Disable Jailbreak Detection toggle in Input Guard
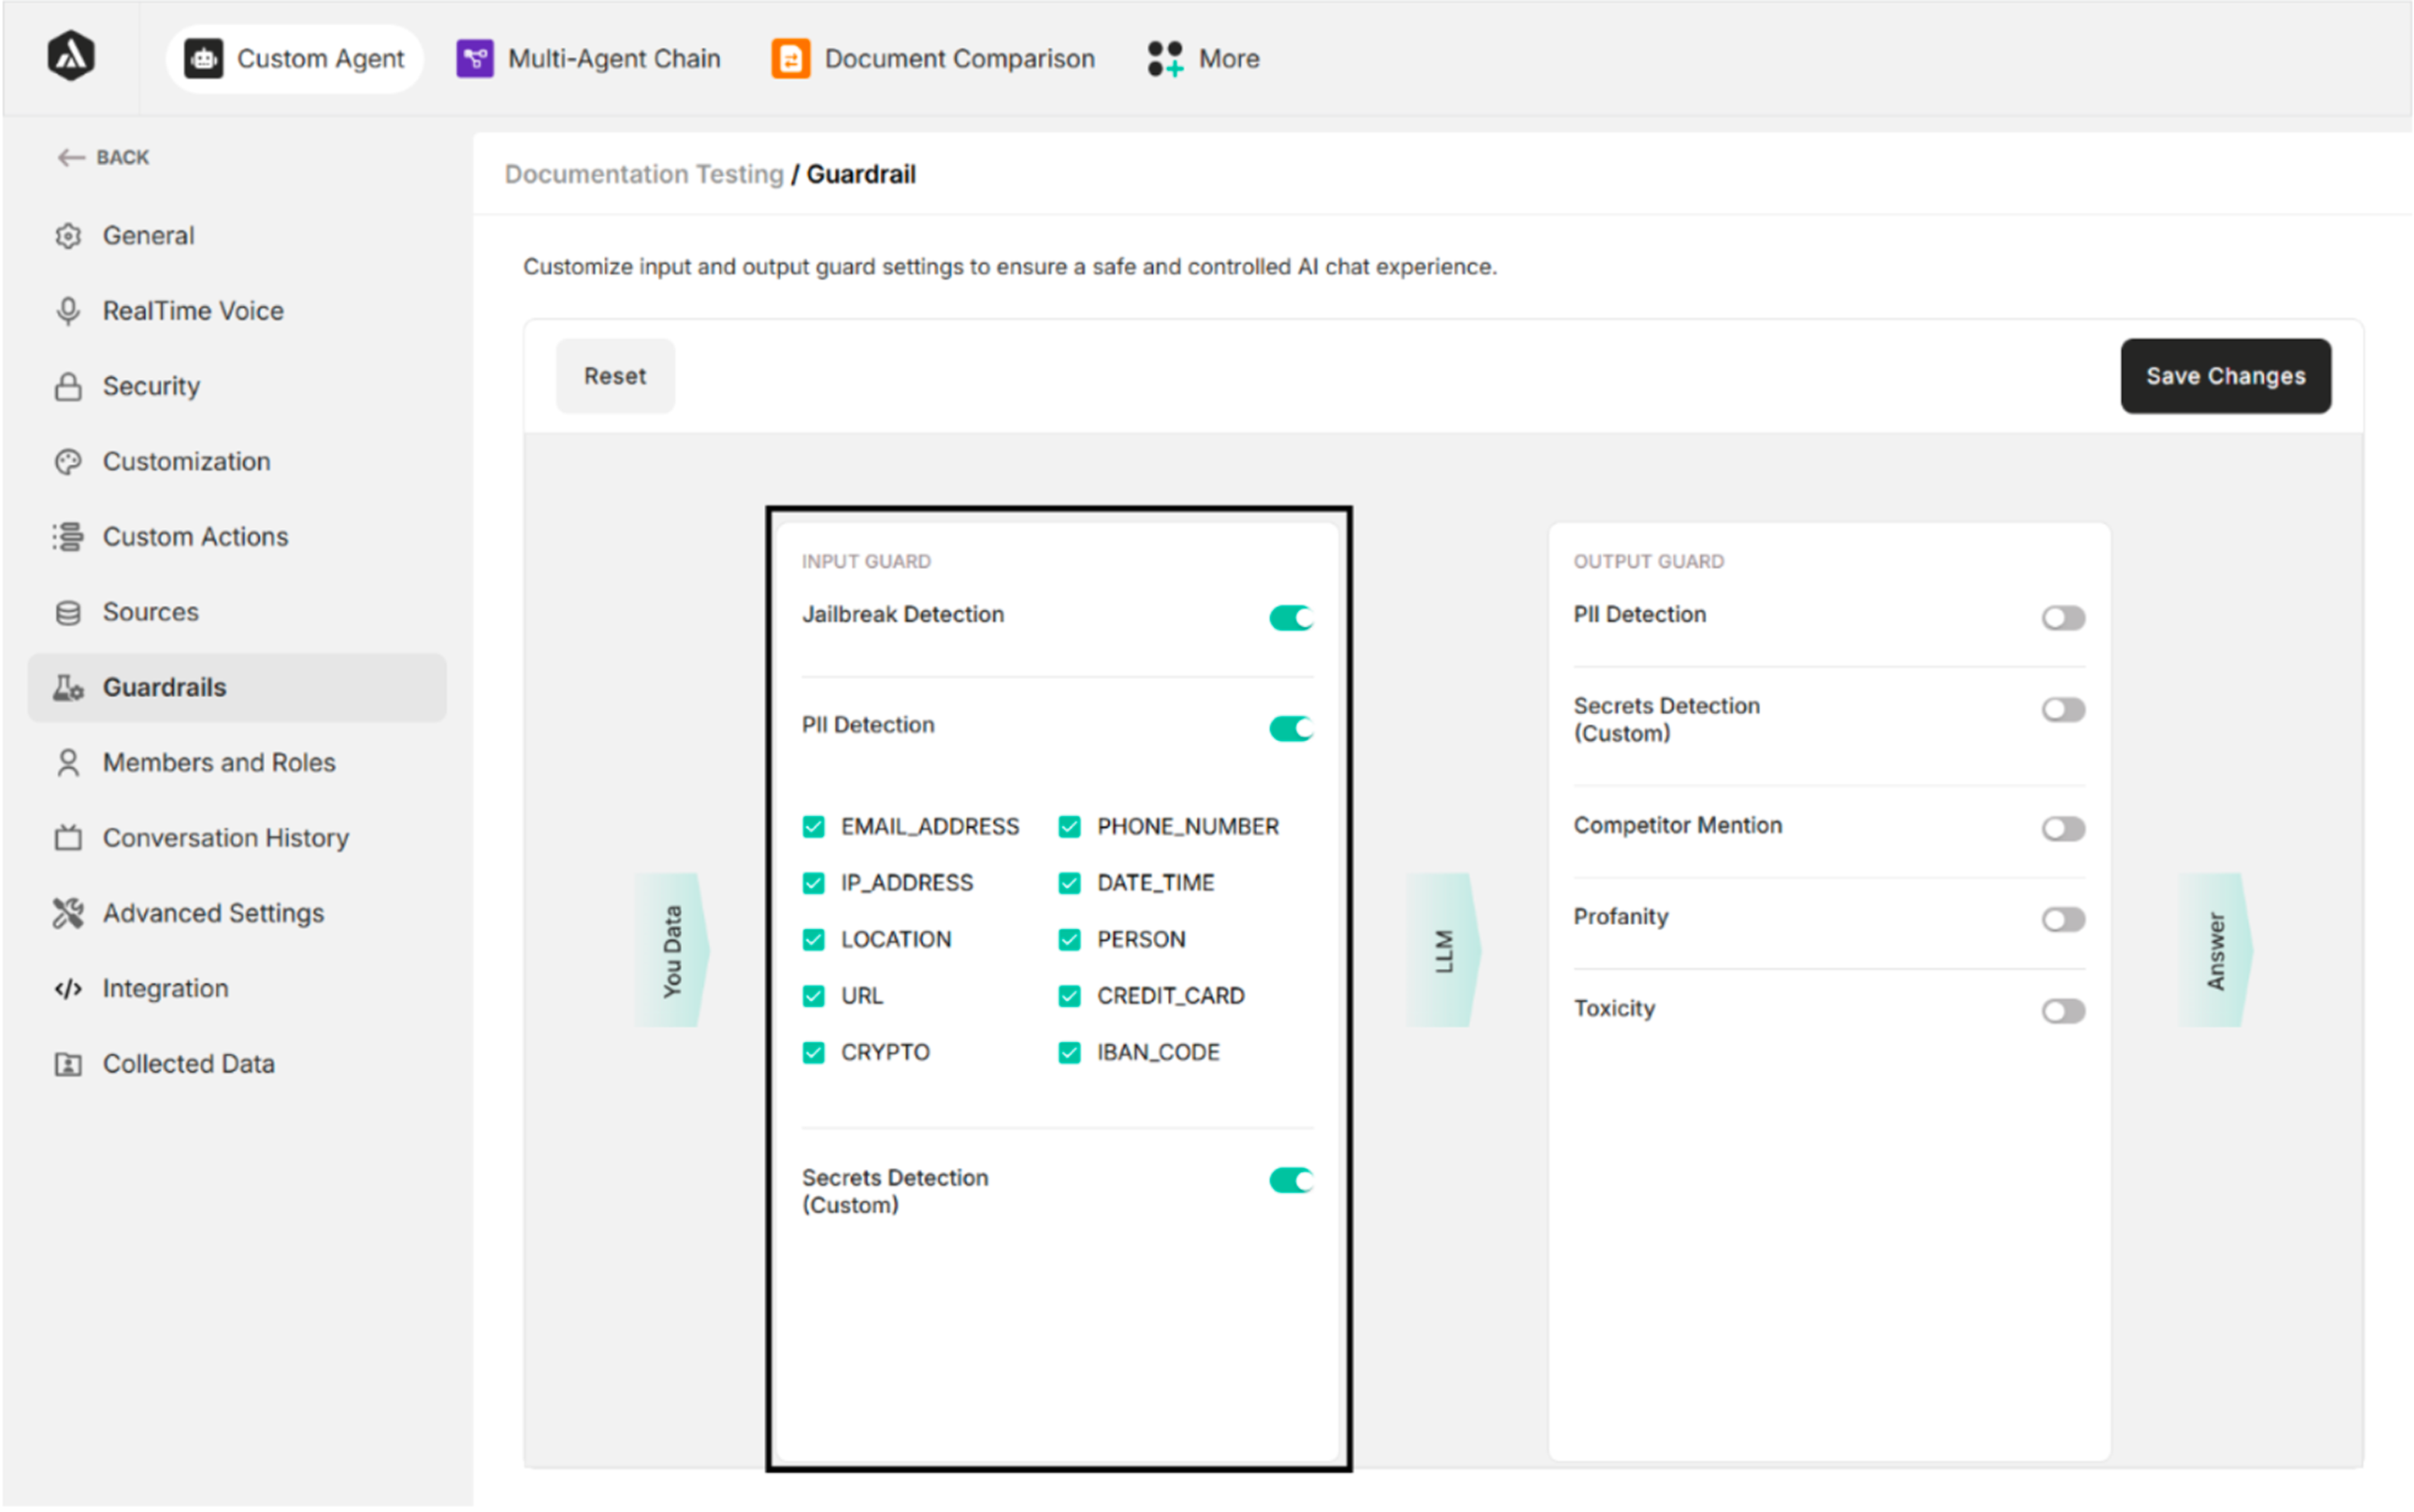This screenshot has width=2414, height=1512. (1290, 618)
